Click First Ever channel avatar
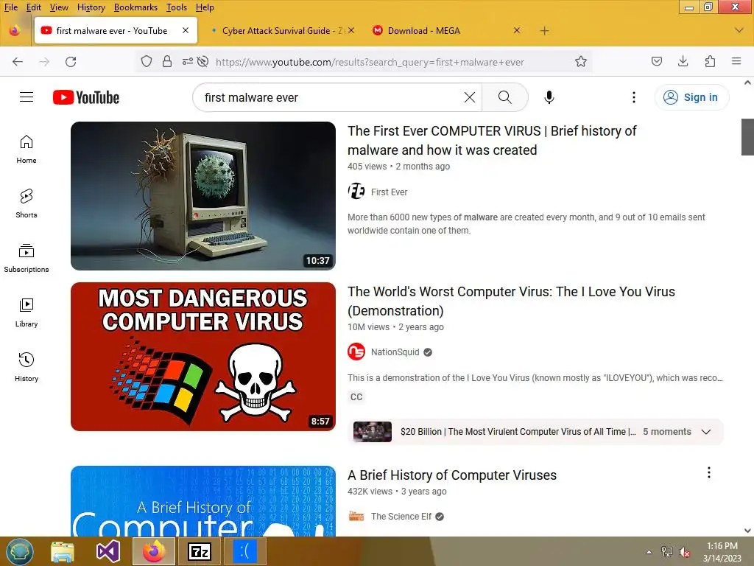 pos(356,192)
